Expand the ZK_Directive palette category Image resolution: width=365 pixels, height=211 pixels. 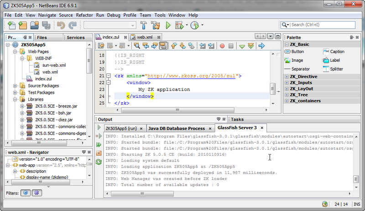click(287, 77)
